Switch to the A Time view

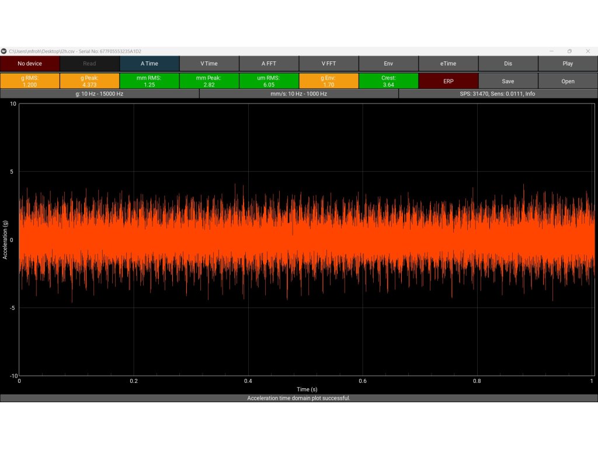(149, 63)
